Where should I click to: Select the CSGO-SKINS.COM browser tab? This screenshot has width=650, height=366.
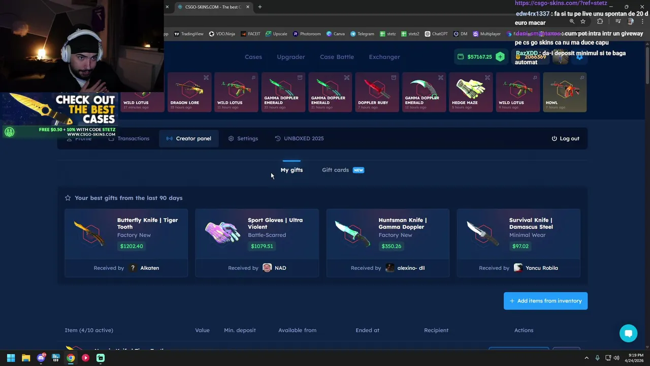pos(213,7)
